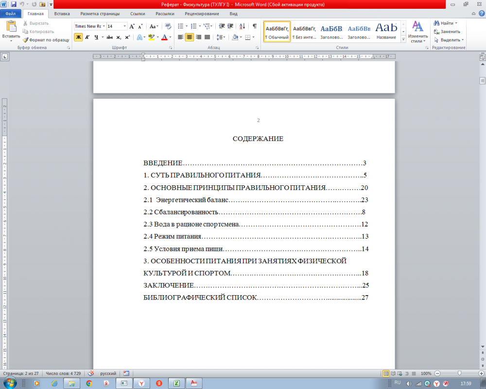The width and height of the screenshot is (486, 389).
Task: Click Copy (Копировать)
Action: click(x=38, y=32)
